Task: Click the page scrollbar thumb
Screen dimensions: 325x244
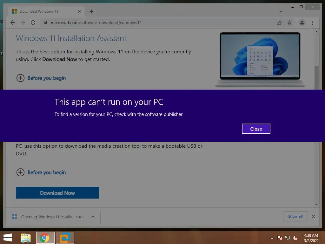Action: pyautogui.click(x=316, y=78)
